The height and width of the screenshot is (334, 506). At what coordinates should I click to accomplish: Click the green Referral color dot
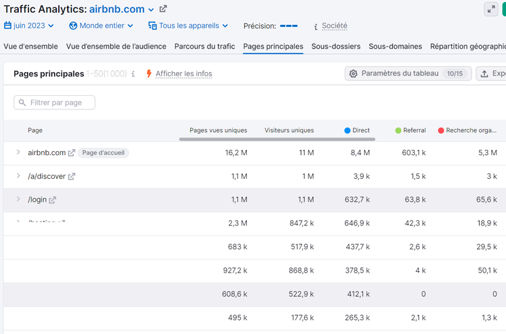coord(398,130)
